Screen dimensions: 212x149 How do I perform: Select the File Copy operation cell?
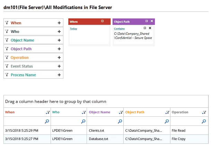[189, 139]
